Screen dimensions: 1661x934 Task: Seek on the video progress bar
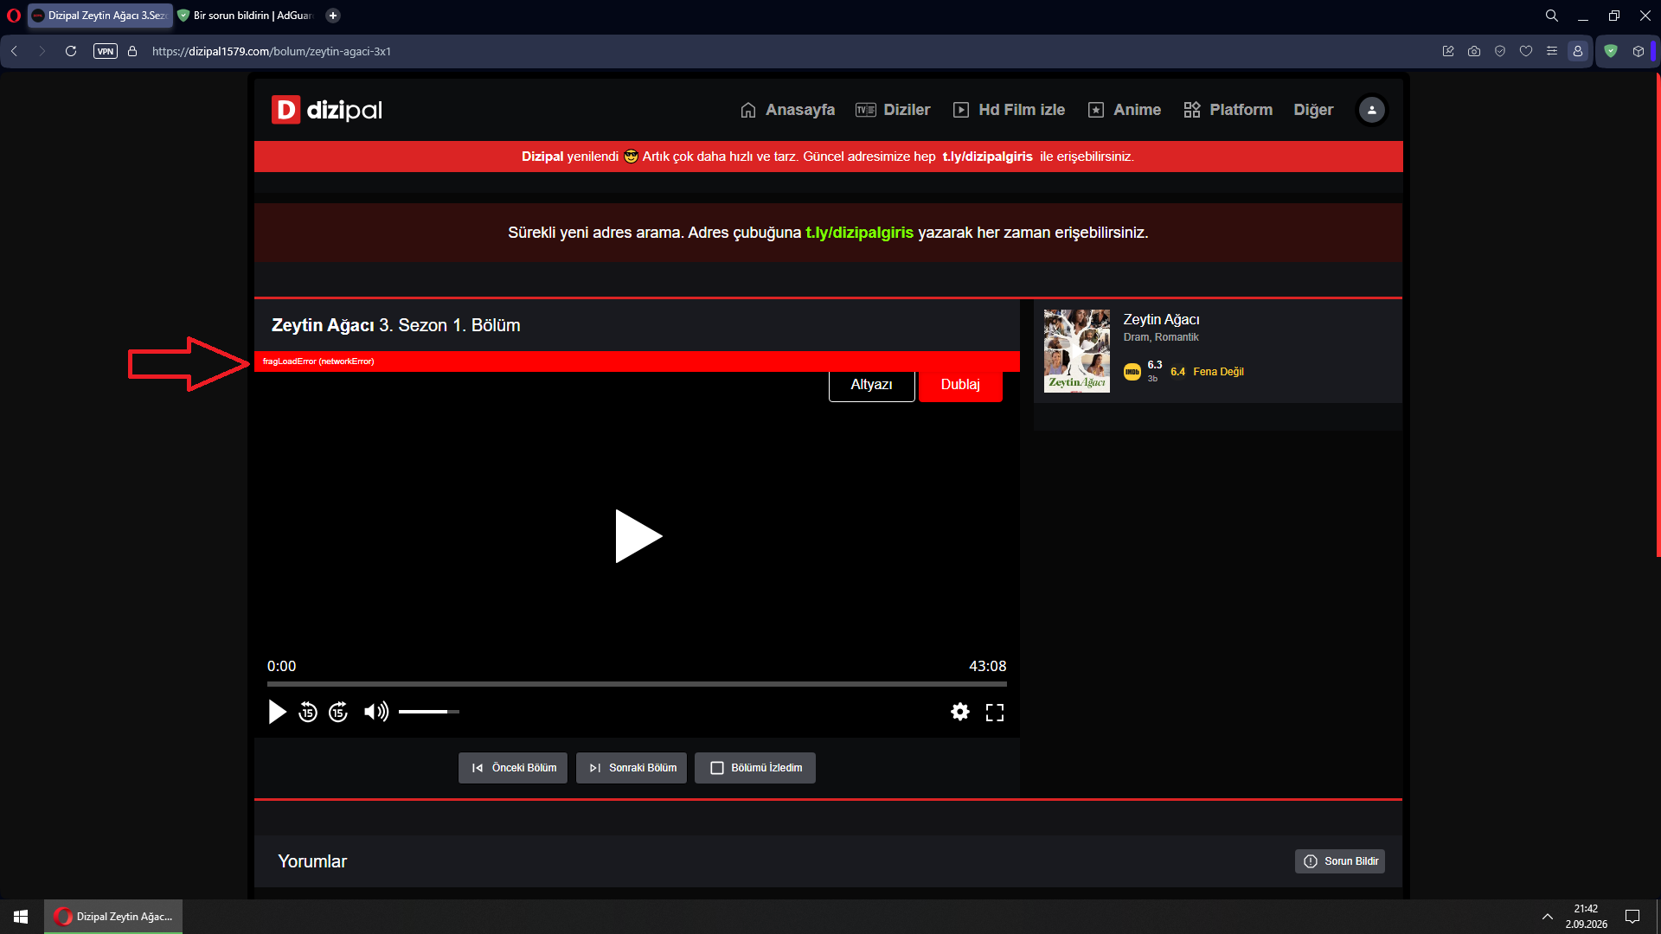(637, 684)
